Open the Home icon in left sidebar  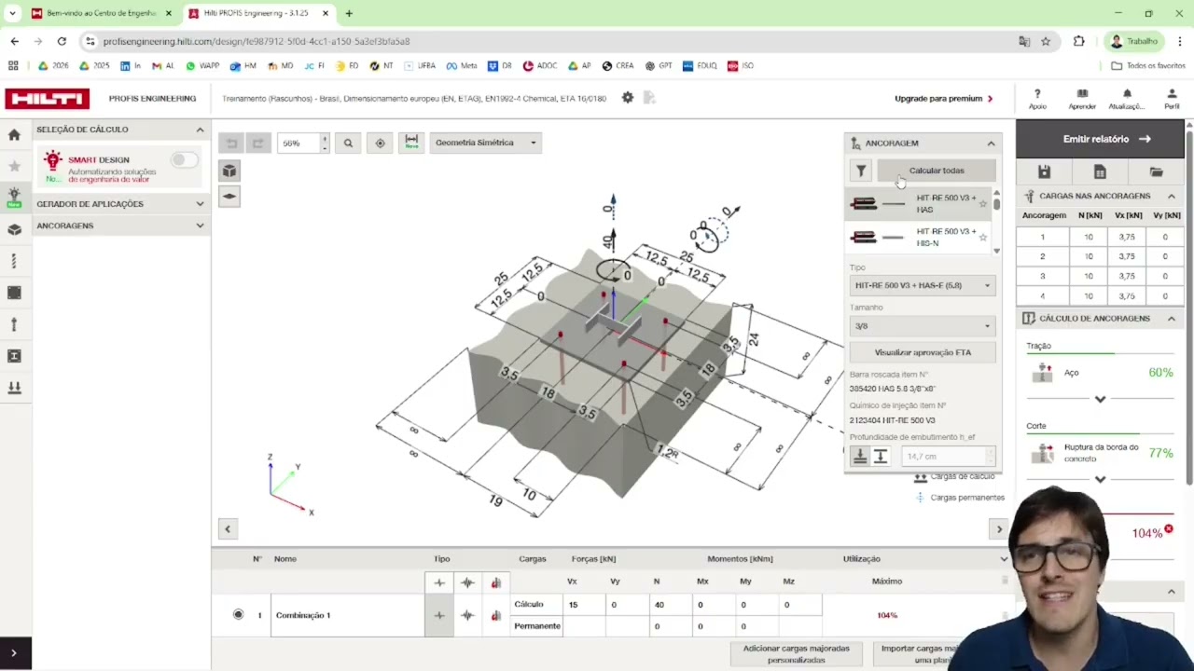[14, 134]
